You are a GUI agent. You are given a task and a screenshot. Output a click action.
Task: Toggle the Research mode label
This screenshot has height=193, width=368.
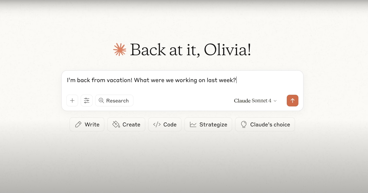tap(117, 100)
